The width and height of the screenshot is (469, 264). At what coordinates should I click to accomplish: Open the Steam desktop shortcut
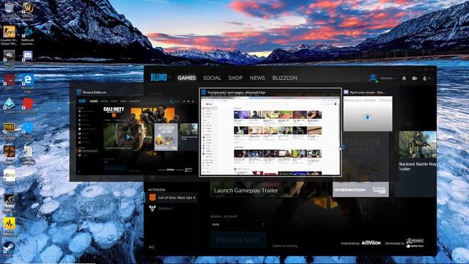coord(9,249)
